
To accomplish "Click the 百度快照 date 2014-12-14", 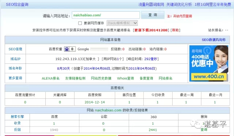I will coord(95,102).
